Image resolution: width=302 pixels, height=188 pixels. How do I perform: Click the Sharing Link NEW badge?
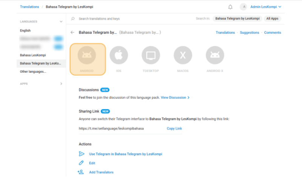[105, 111]
